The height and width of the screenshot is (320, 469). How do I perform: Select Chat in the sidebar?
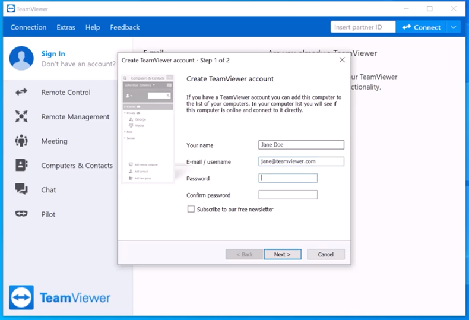(x=49, y=190)
